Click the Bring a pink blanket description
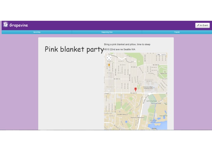Image resolution: width=212 pixels, height=151 pixels. [x=127, y=44]
